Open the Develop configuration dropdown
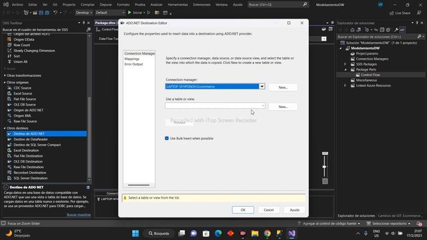 coord(83,13)
